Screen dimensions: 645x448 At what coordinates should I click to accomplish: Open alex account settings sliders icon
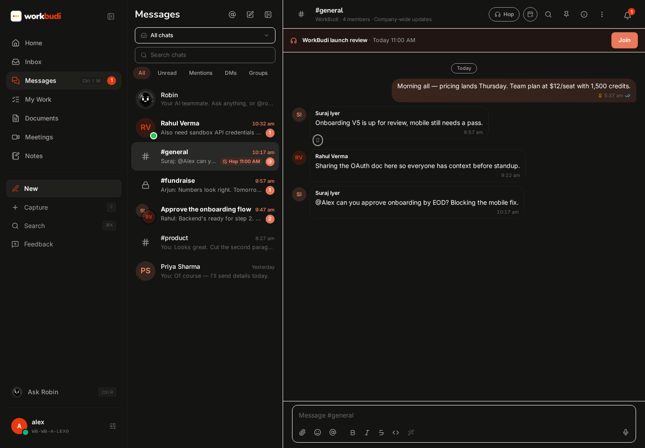click(x=113, y=426)
